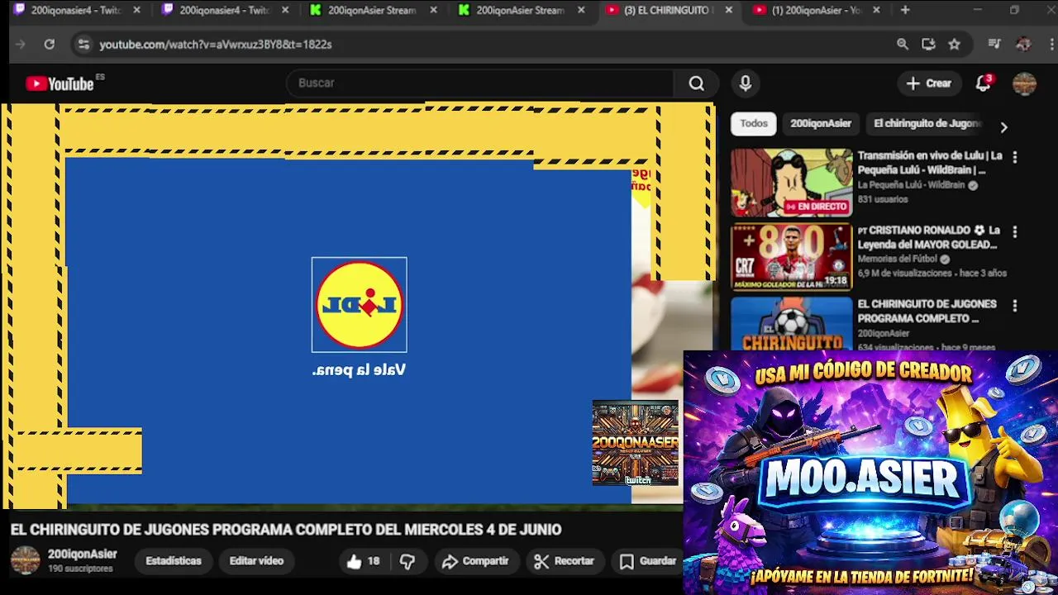This screenshot has height=595, width=1058.
Task: Select the Todos filter chip
Action: (x=754, y=124)
